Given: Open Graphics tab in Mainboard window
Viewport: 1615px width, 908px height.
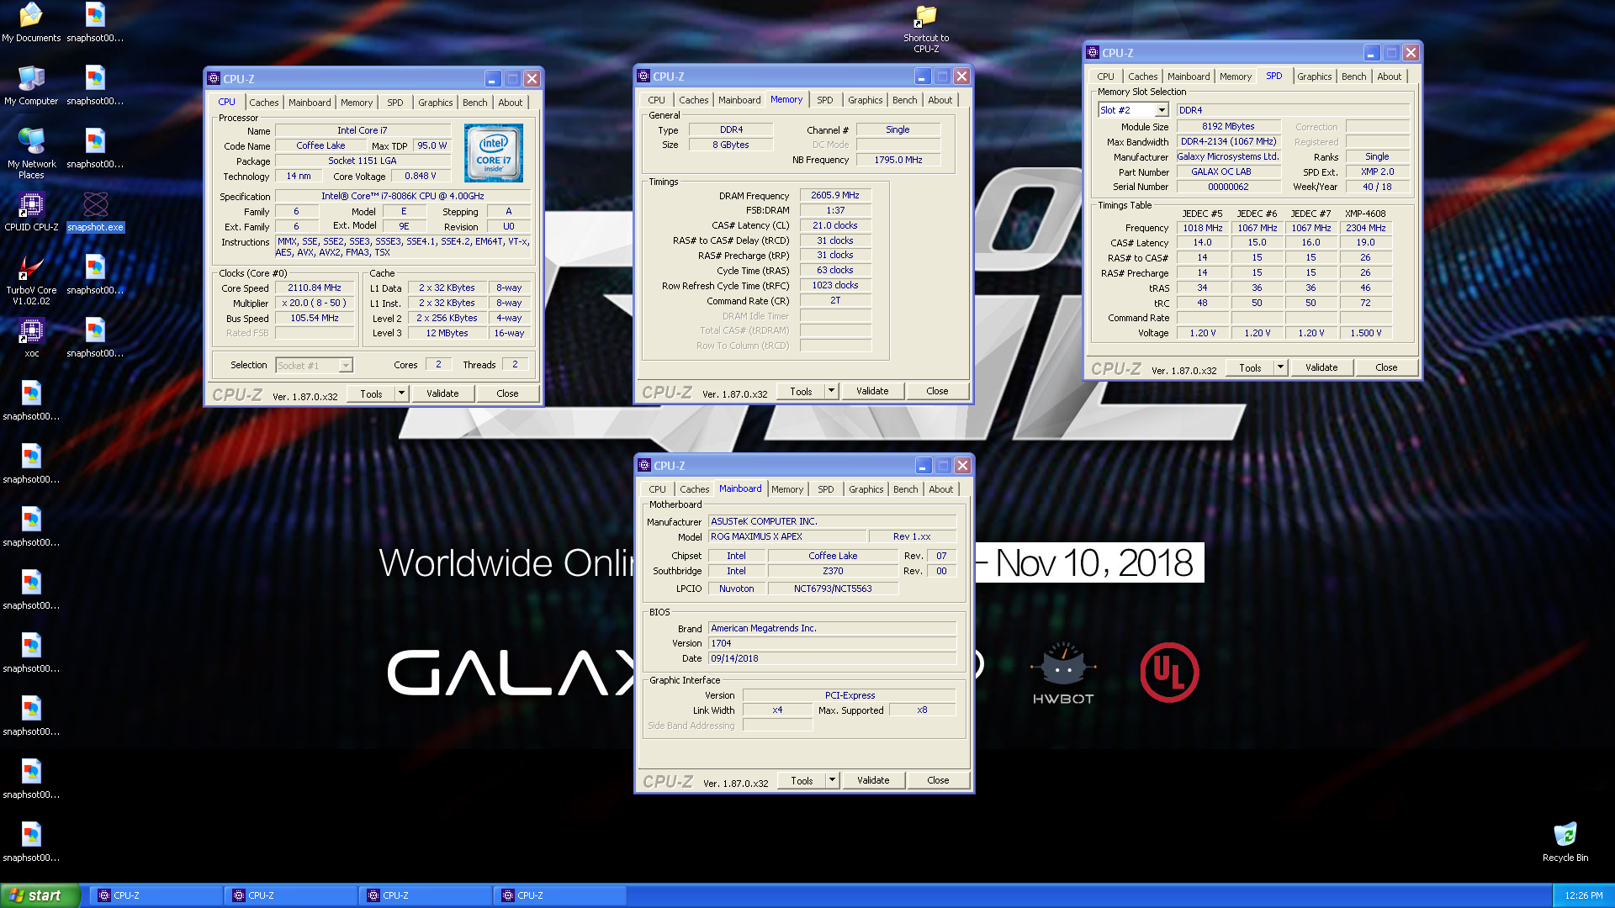Looking at the screenshot, I should [x=866, y=489].
